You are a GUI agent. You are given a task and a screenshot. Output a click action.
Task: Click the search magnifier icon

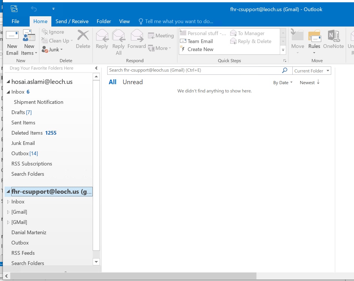pyautogui.click(x=285, y=70)
